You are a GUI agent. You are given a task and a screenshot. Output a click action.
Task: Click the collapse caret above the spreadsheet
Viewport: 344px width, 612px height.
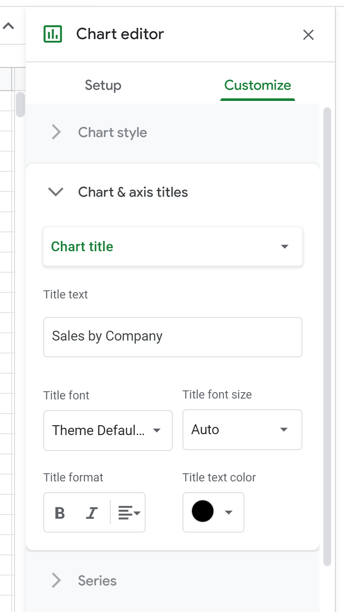coord(8,26)
